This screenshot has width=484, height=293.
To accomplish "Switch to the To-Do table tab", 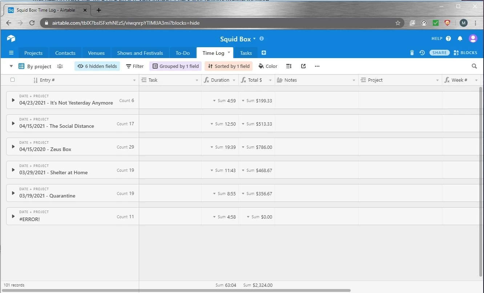I will coord(183,53).
